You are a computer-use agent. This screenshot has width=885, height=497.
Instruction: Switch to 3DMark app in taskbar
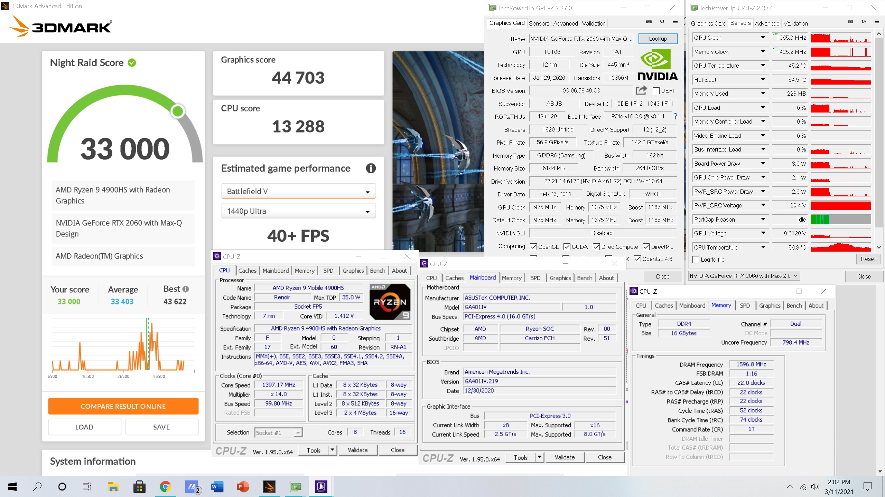pyautogui.click(x=269, y=487)
